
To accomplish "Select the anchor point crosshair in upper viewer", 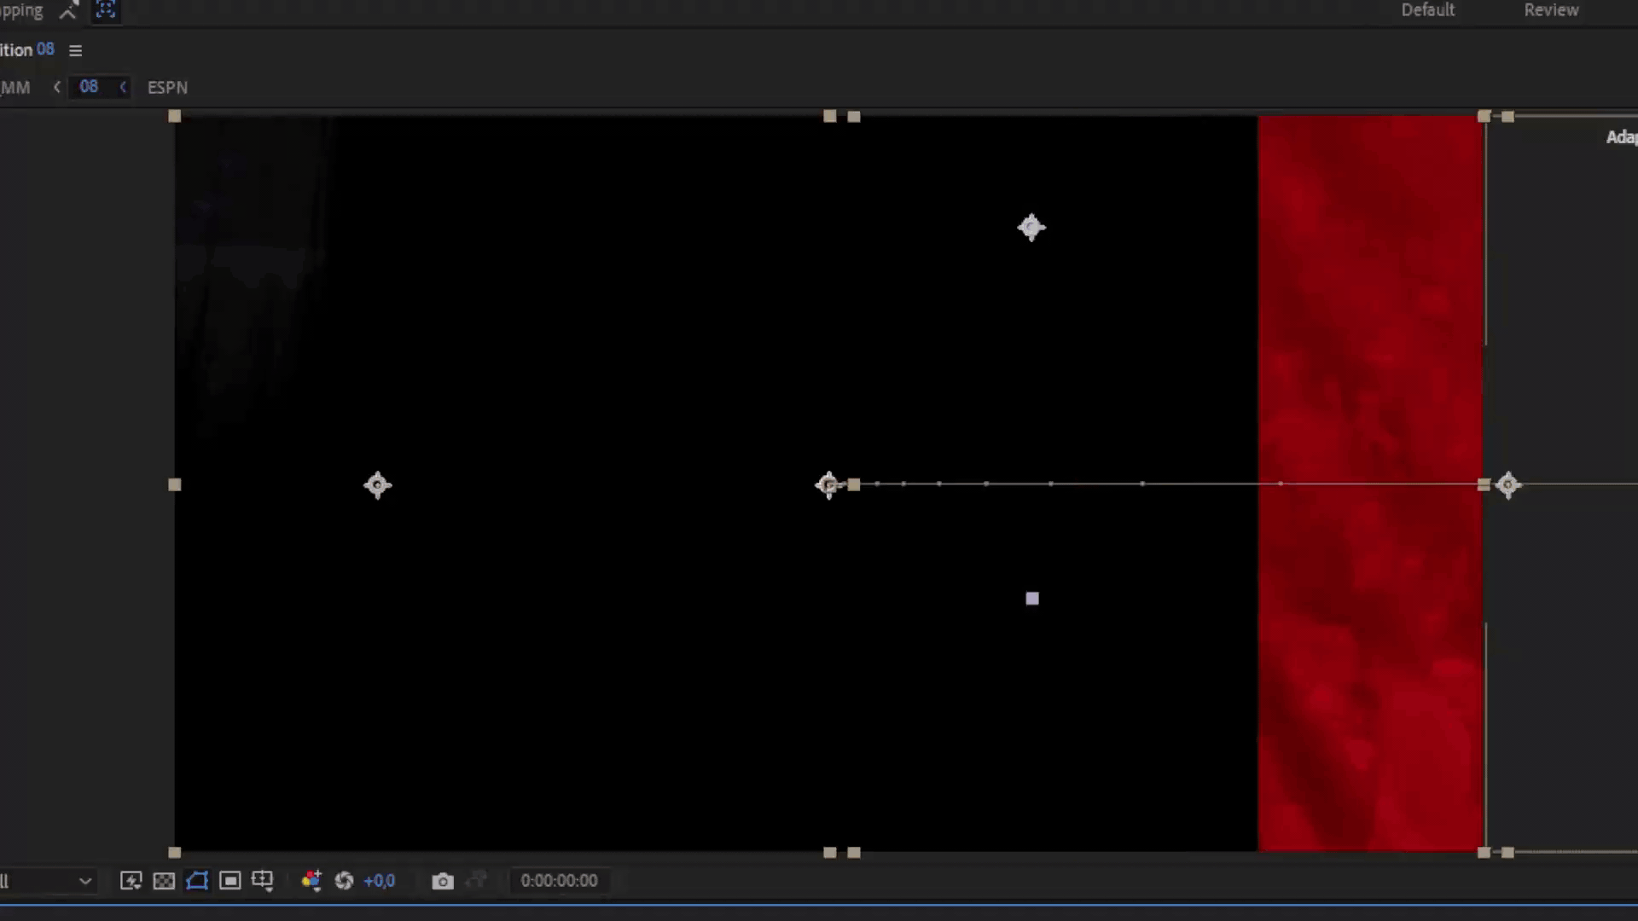I will [x=1031, y=228].
